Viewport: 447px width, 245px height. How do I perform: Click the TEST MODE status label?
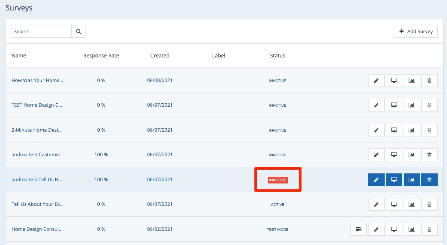point(277,230)
